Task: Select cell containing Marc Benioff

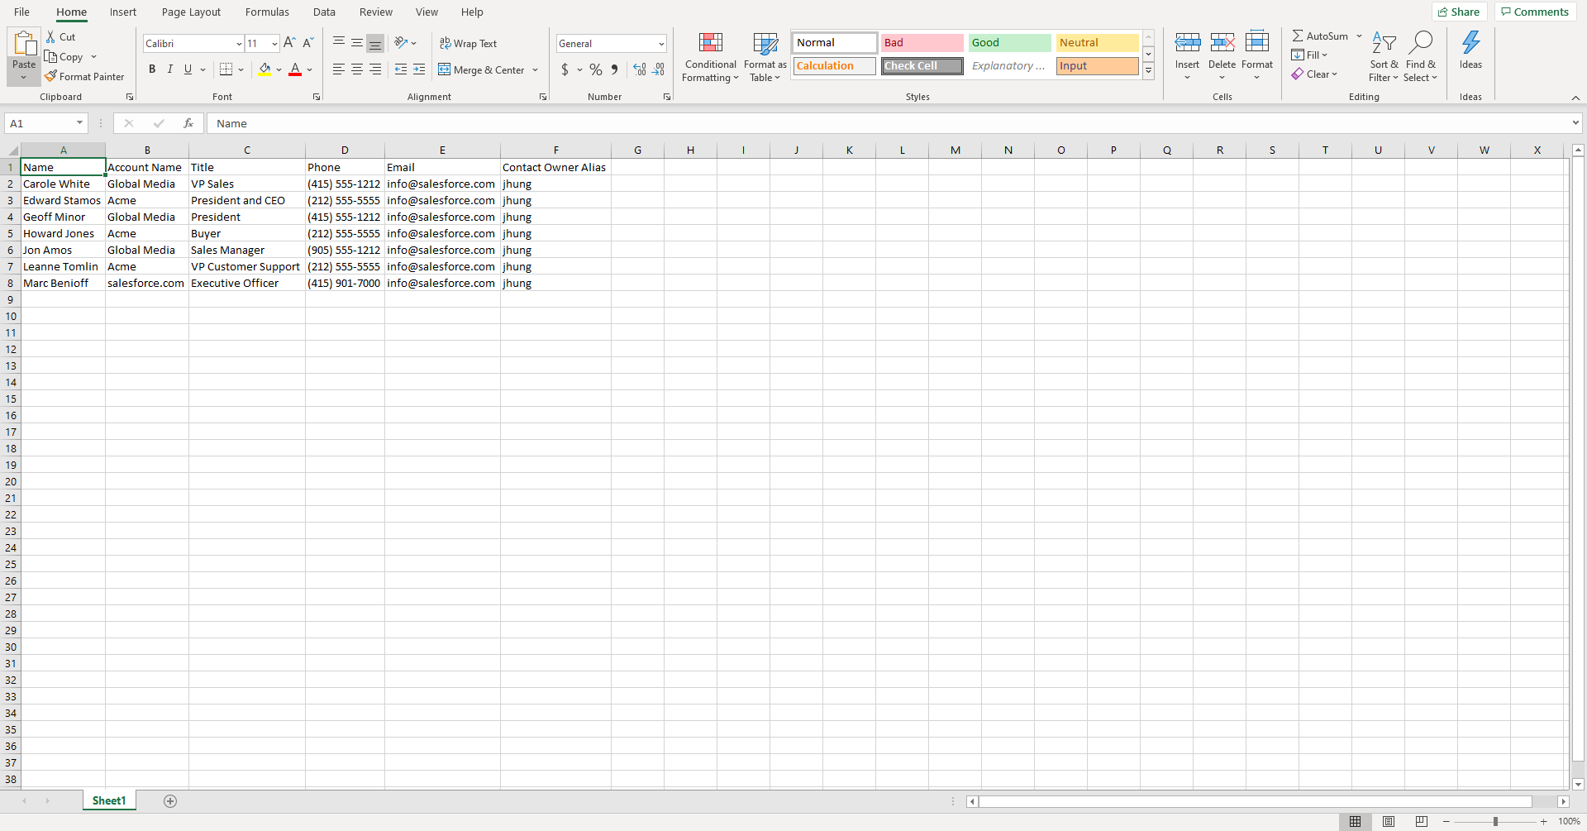Action: tap(55, 283)
